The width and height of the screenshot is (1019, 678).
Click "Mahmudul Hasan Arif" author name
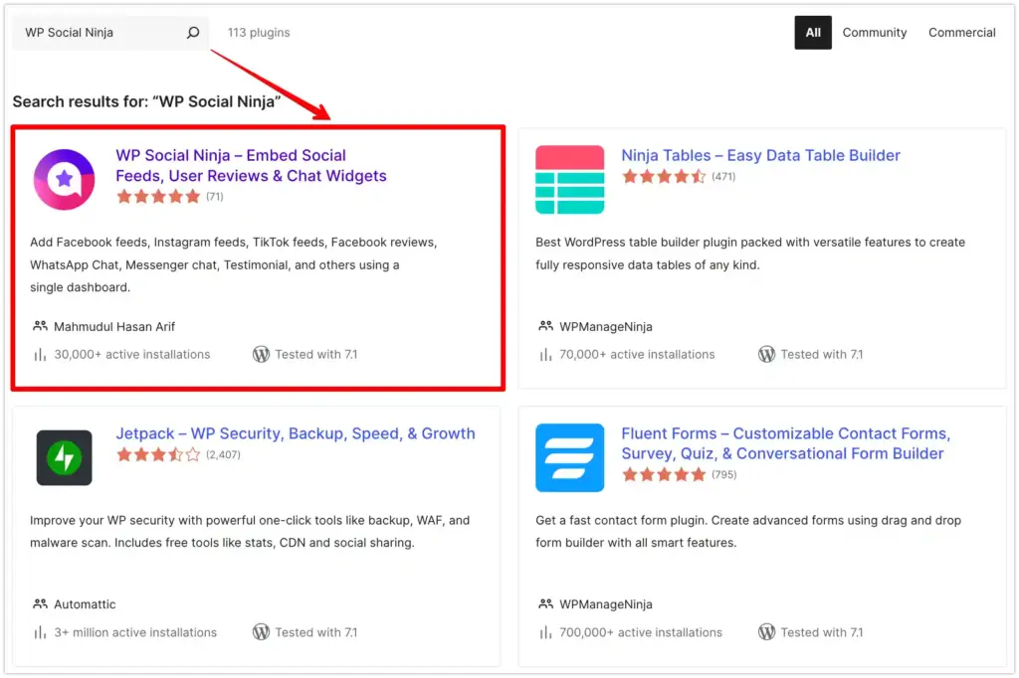[114, 327]
